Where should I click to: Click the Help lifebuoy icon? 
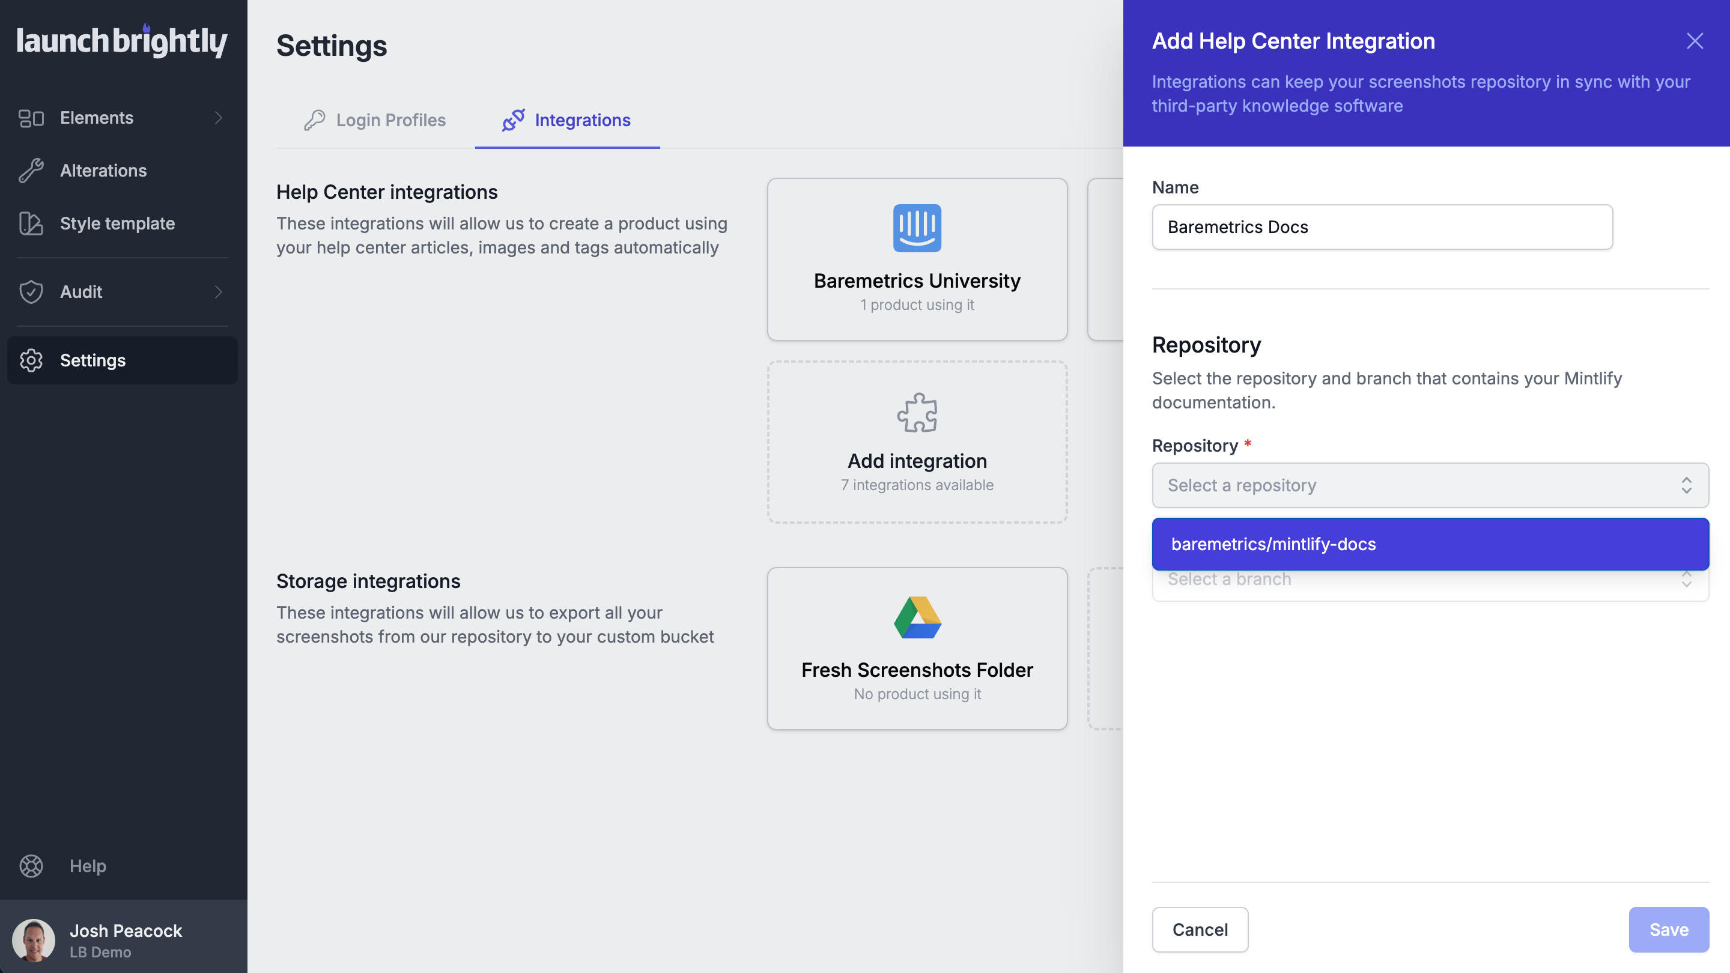pos(31,866)
